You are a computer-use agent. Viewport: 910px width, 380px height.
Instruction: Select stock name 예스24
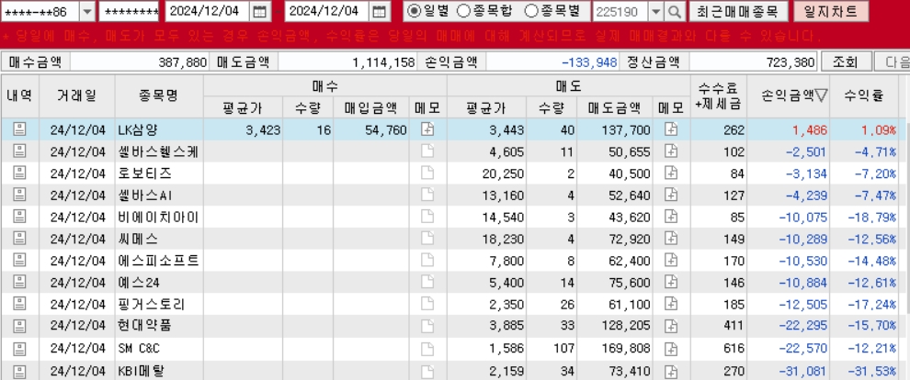coord(139,283)
